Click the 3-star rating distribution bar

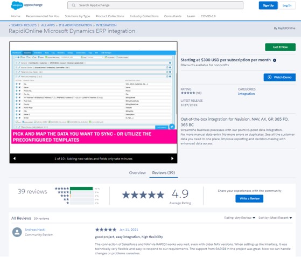[x=82, y=196]
